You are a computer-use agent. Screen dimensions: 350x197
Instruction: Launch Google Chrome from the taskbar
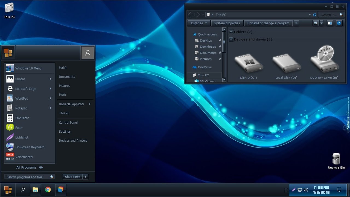pos(48,190)
